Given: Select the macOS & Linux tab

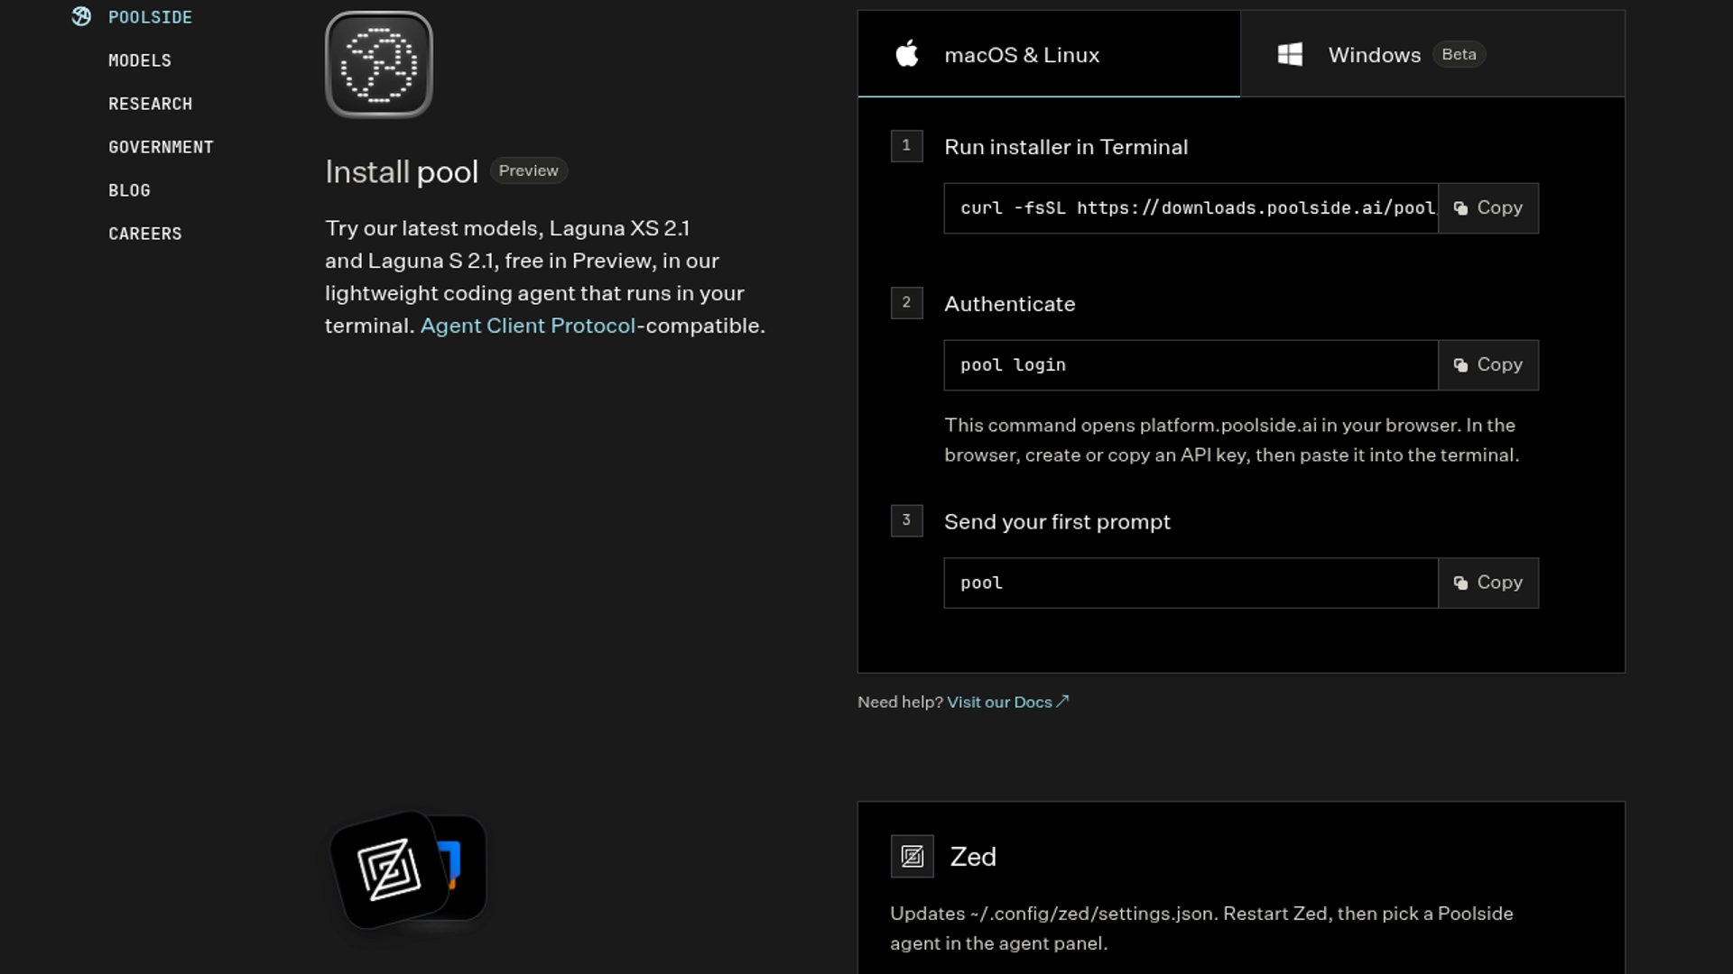Looking at the screenshot, I should [1048, 54].
